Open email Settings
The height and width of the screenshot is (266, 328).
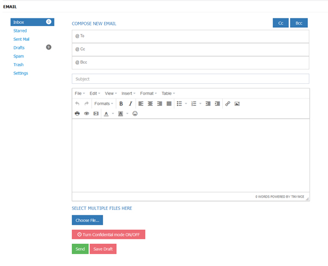point(21,73)
